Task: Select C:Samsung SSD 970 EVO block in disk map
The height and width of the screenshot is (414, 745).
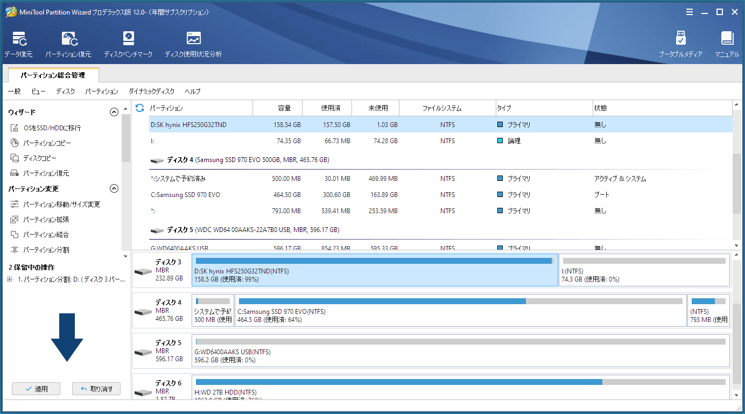Action: pyautogui.click(x=461, y=310)
